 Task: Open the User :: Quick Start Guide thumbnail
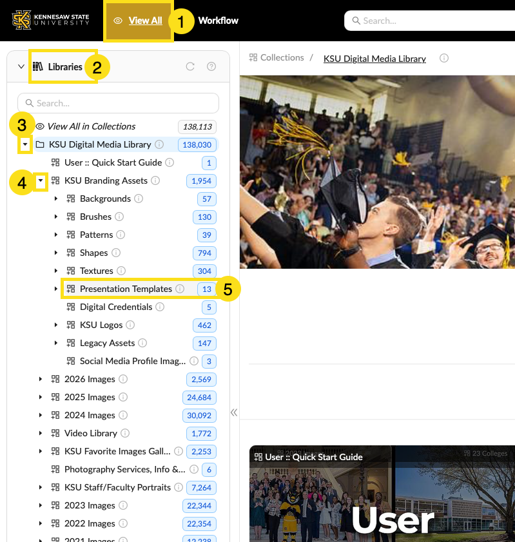tap(382, 494)
